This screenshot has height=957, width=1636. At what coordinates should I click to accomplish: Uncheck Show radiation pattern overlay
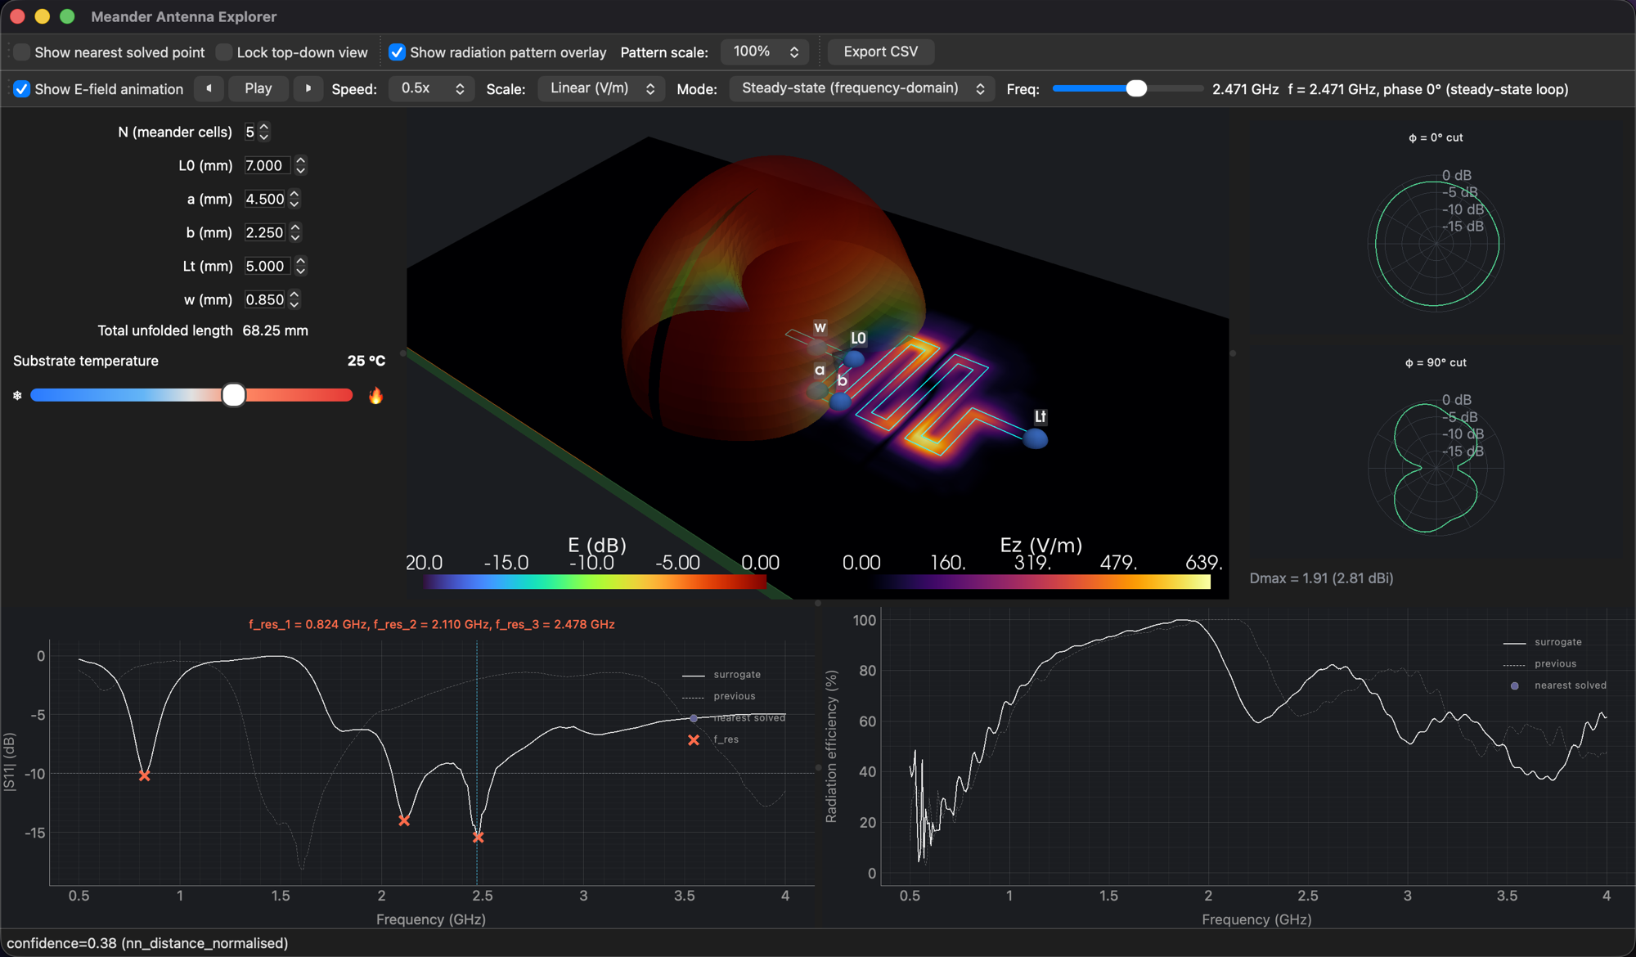397,52
